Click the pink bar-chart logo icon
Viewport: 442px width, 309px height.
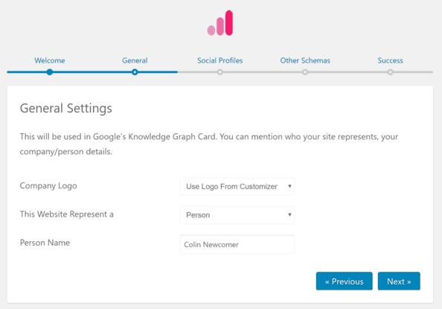click(x=220, y=23)
